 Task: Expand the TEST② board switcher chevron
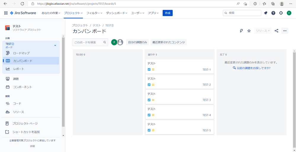tap(55, 45)
